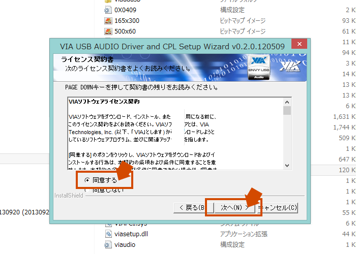Click the license text scrollbar thumb
The image size is (356, 254).
point(287,111)
